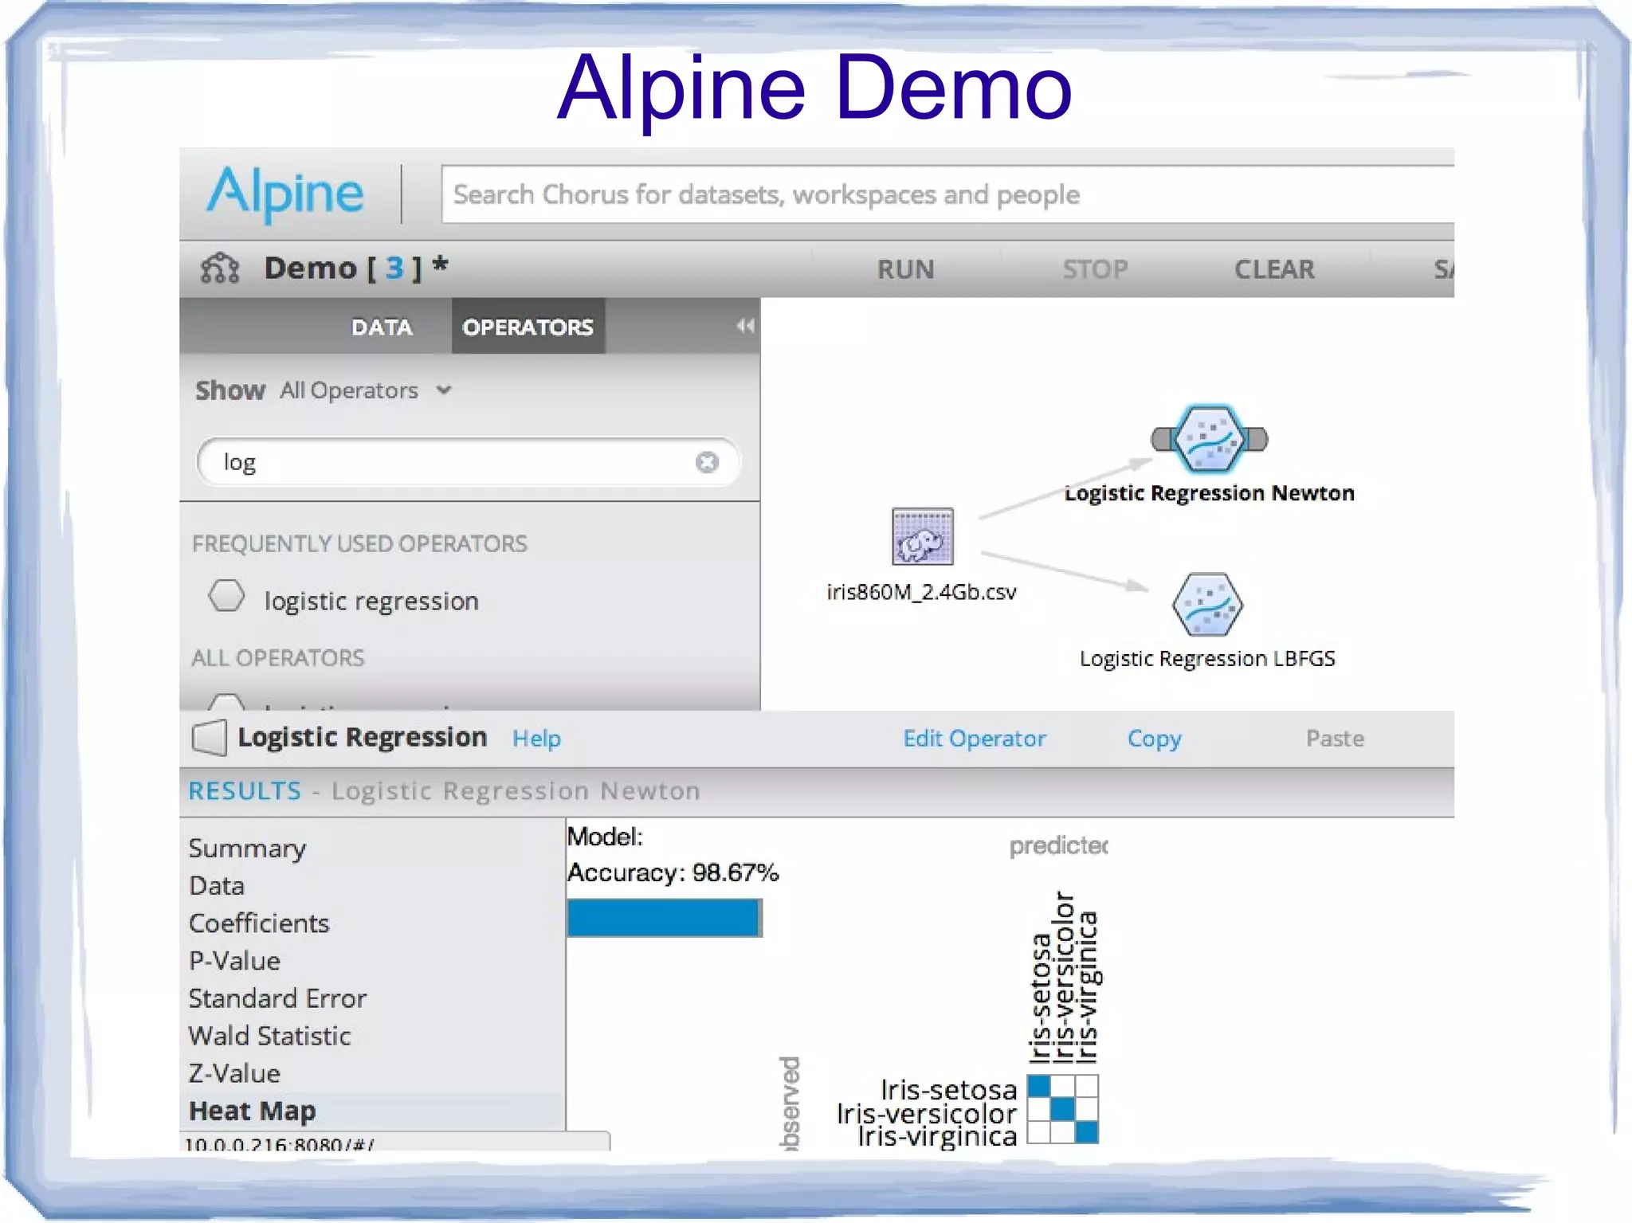Click Edit Operator link

[x=974, y=739]
